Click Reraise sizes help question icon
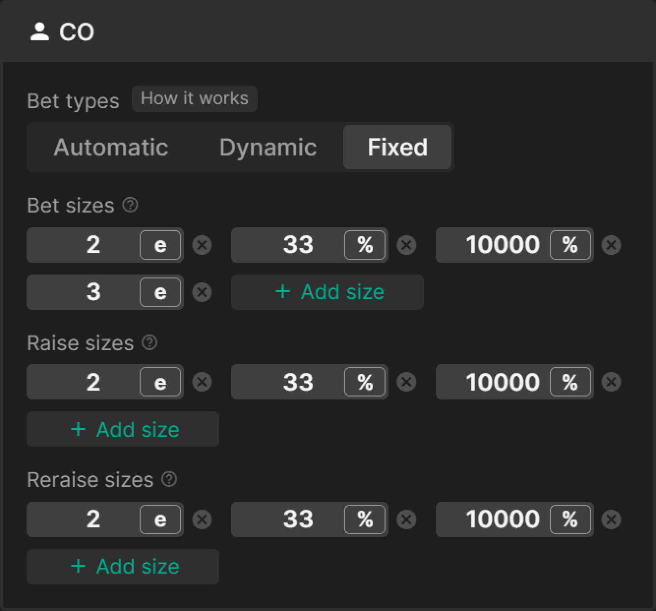Viewport: 656px width, 611px height. 169,479
